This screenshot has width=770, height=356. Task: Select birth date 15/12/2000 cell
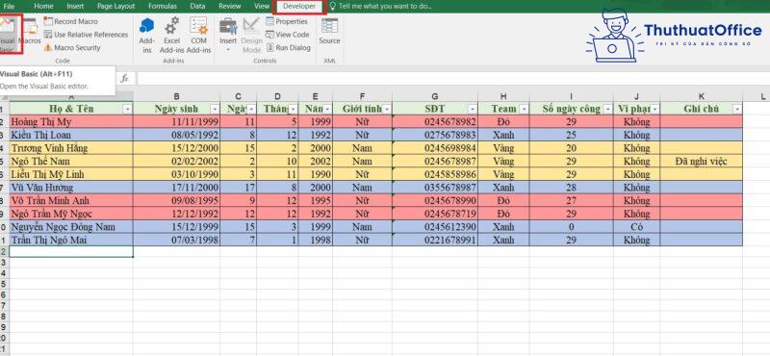pos(176,148)
